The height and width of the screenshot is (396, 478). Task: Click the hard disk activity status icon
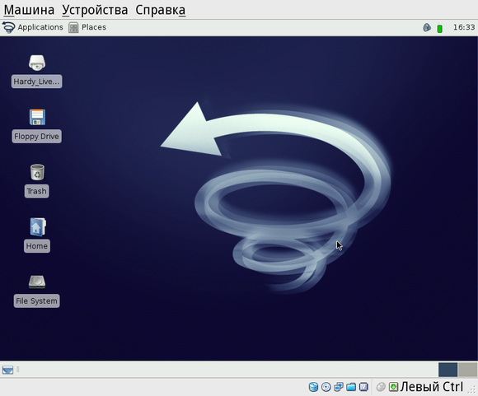coord(313,387)
